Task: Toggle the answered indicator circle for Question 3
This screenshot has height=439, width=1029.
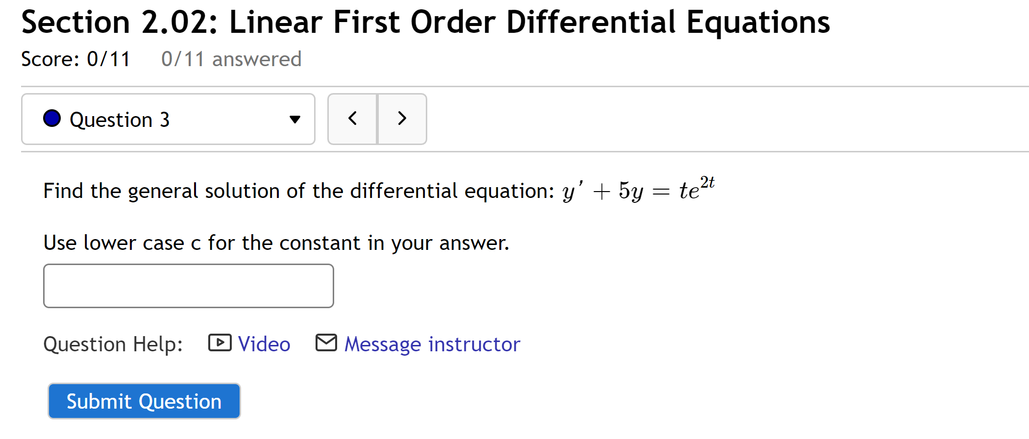Action: pos(51,119)
